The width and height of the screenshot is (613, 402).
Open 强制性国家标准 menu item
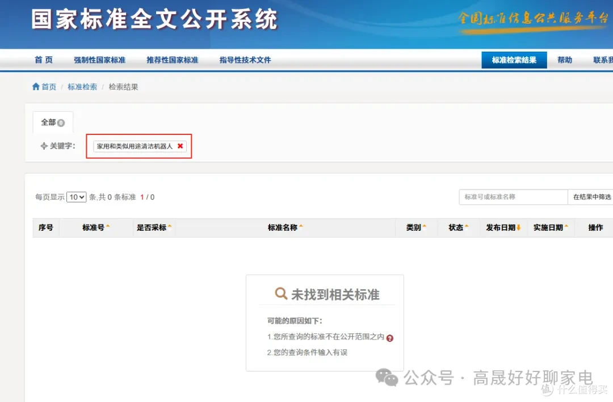coord(100,60)
